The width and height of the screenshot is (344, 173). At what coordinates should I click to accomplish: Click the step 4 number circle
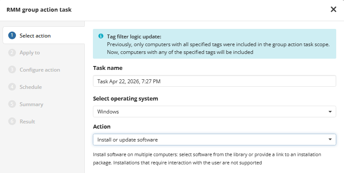click(12, 87)
